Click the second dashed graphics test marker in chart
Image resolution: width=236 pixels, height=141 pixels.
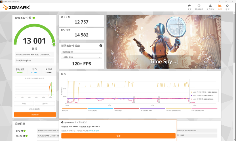158,91
